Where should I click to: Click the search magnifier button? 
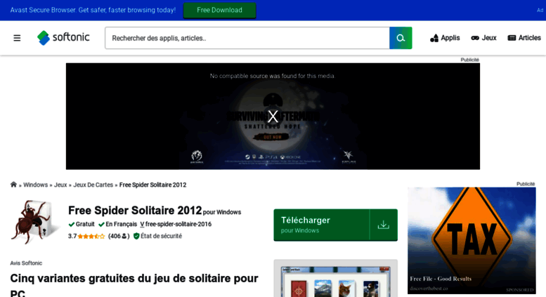pos(401,38)
